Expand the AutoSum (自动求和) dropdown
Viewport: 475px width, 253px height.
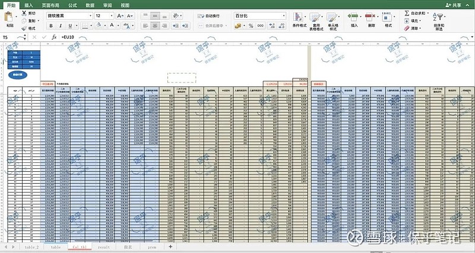pyautogui.click(x=428, y=13)
